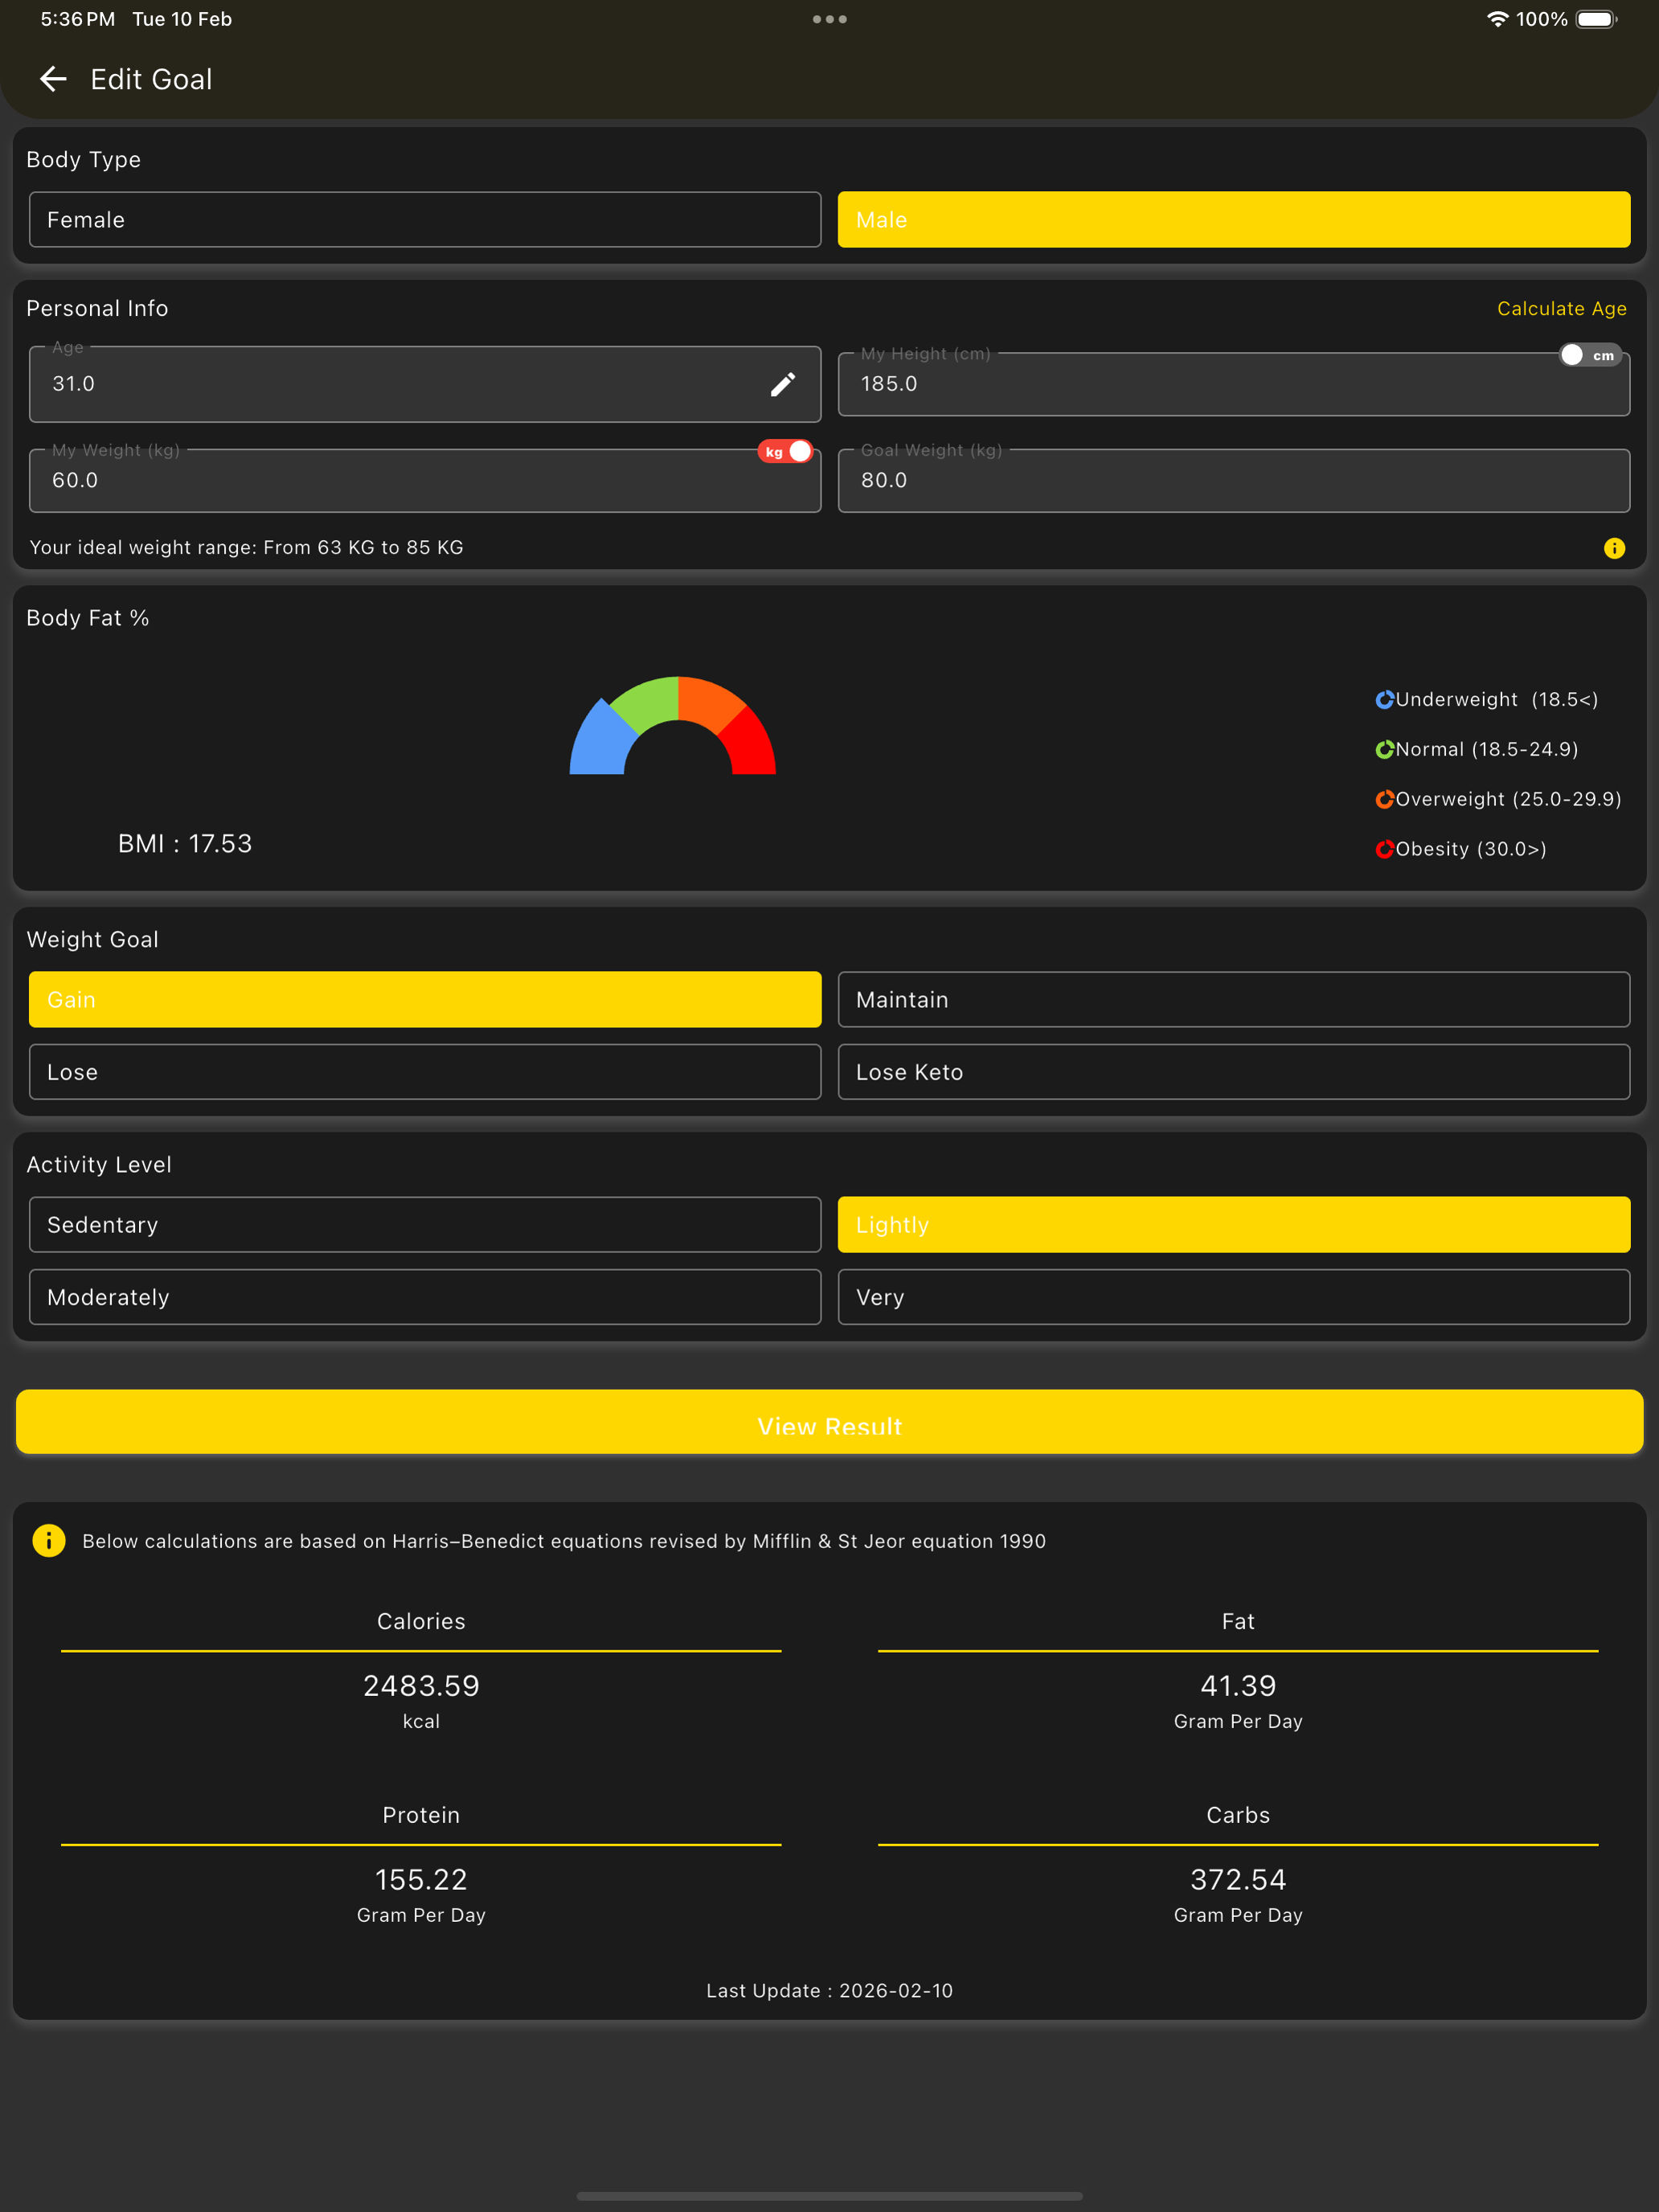
Task: Tap the "155.22" protein value
Action: click(x=421, y=1880)
